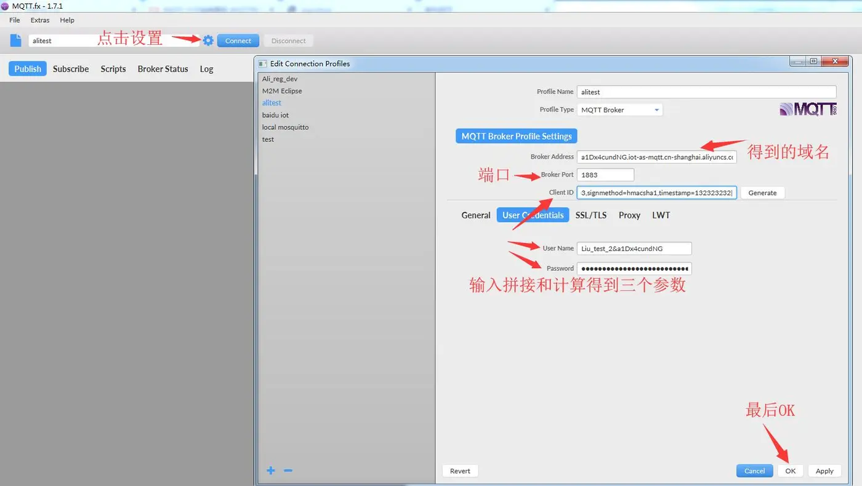The image size is (862, 486).
Task: Switch to the Scripts tab
Action: 113,69
